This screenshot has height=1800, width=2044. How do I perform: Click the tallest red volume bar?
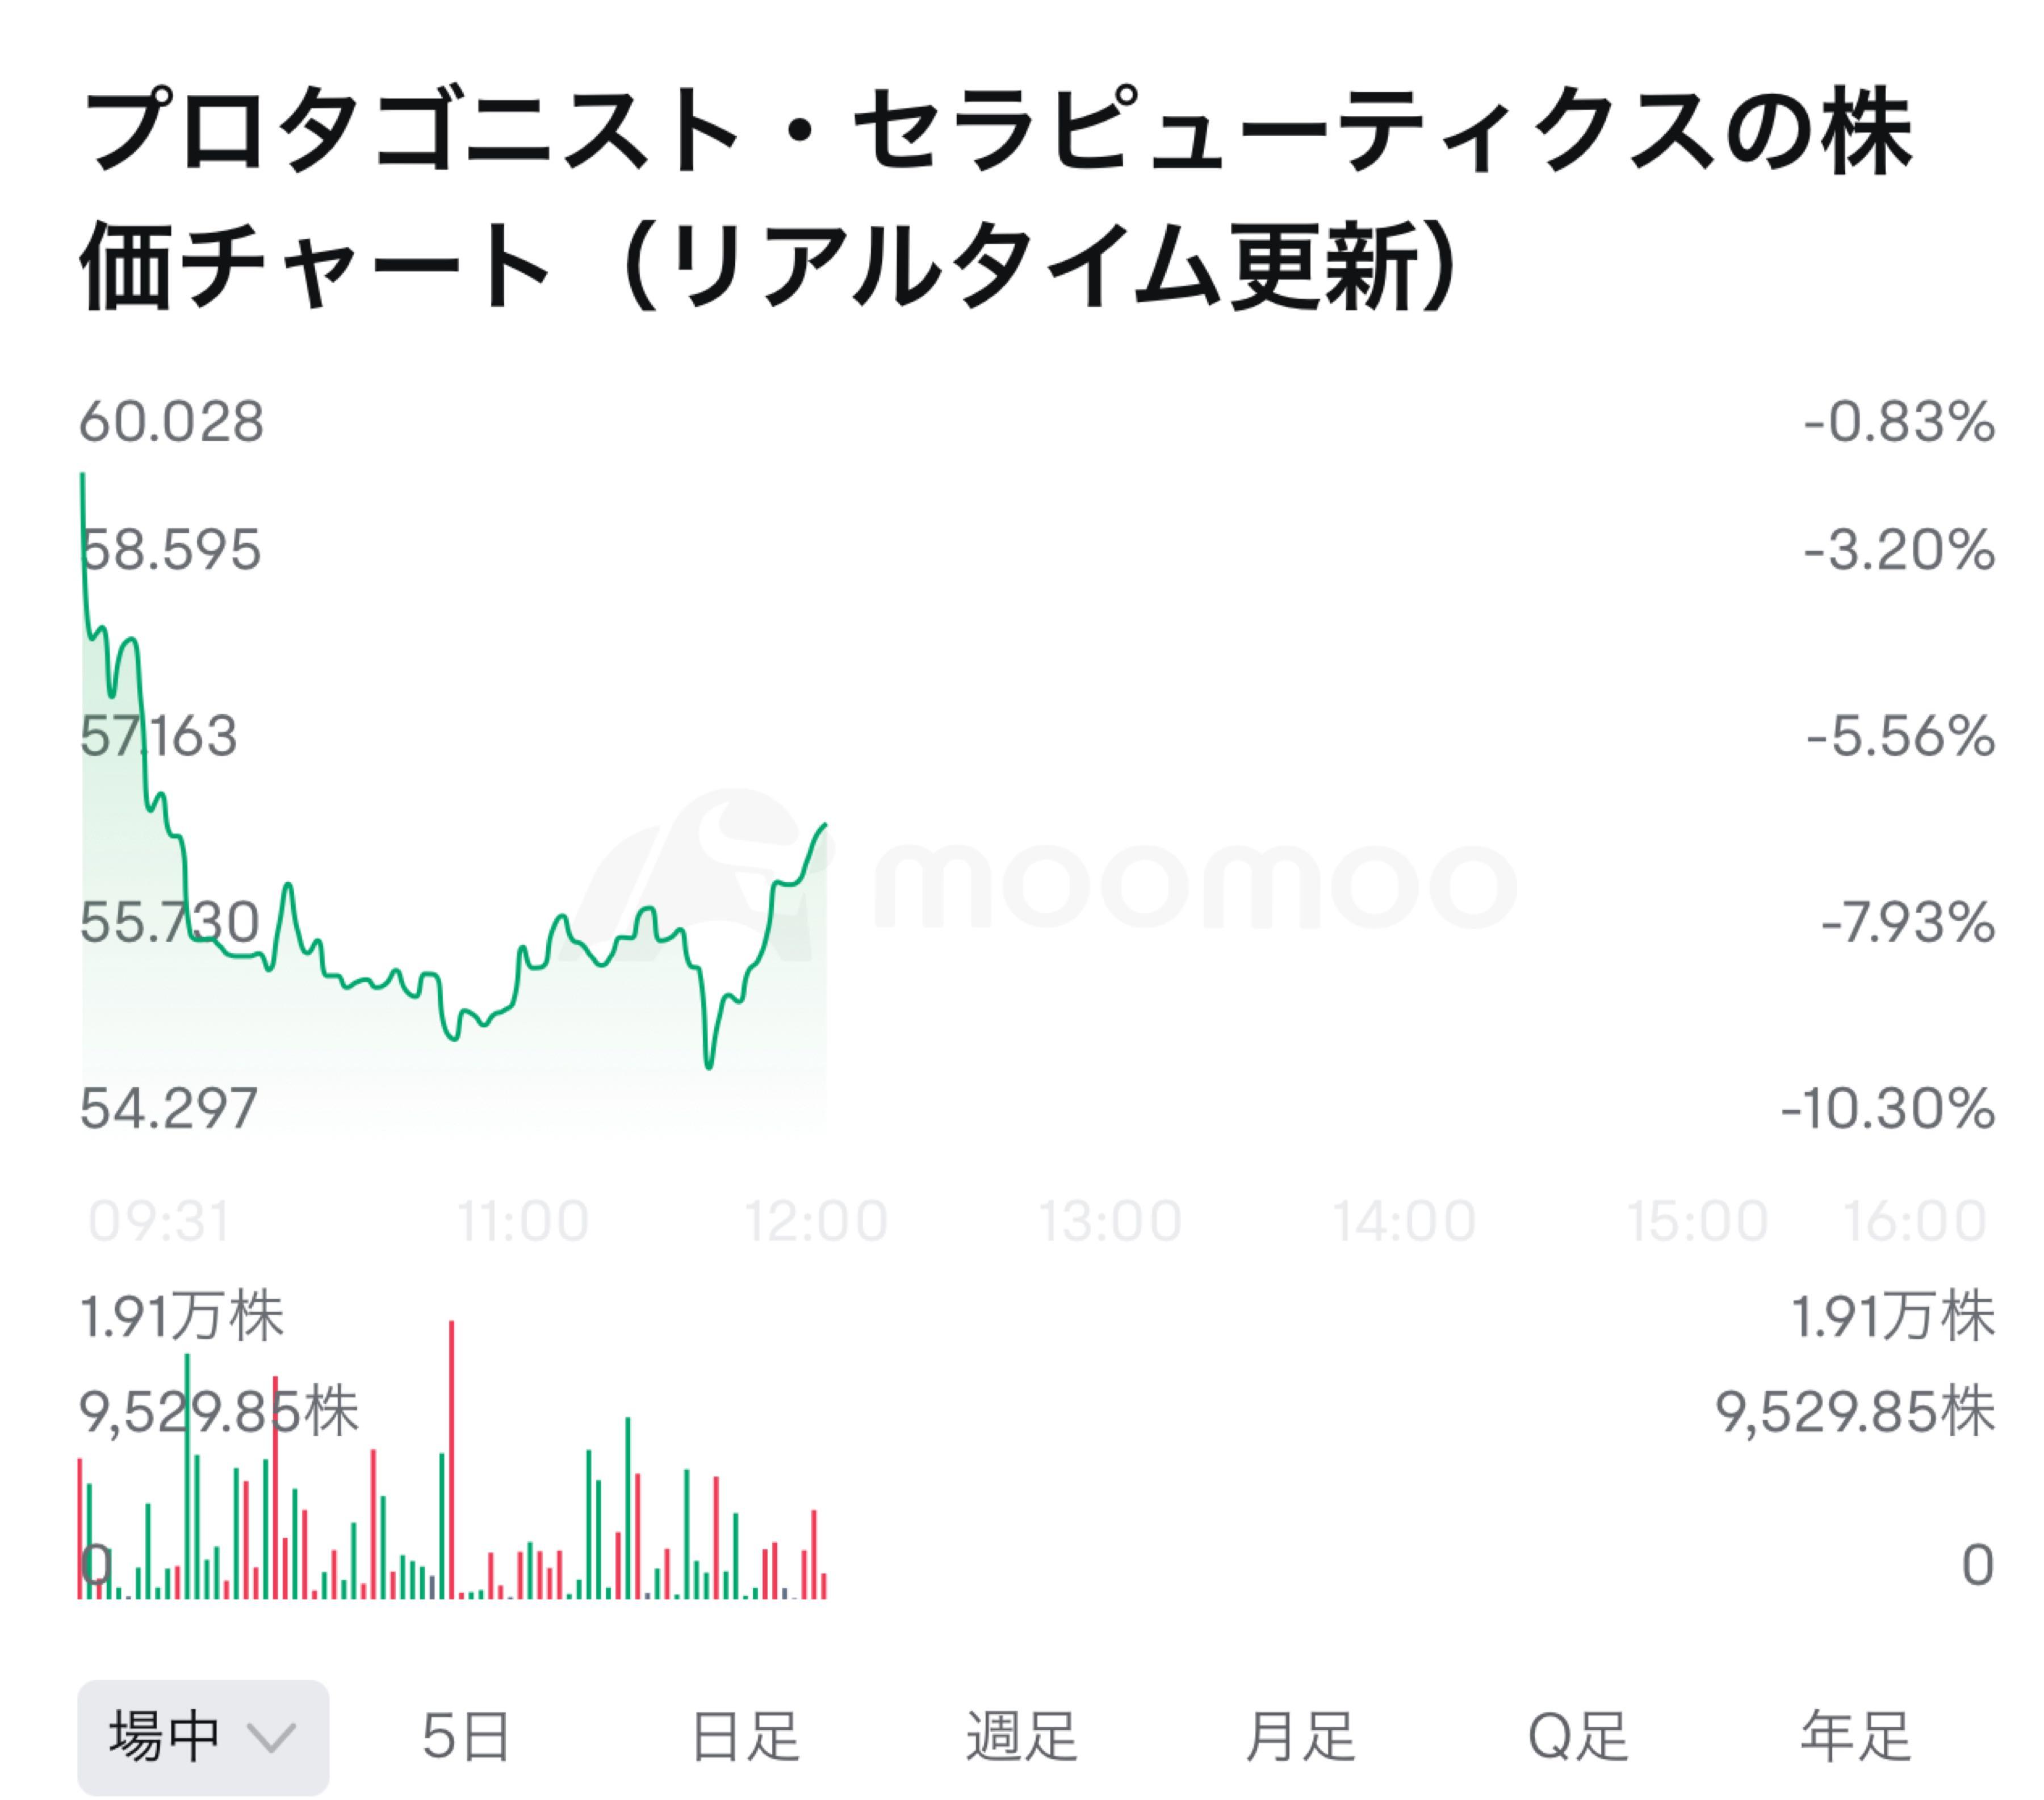tap(452, 1460)
